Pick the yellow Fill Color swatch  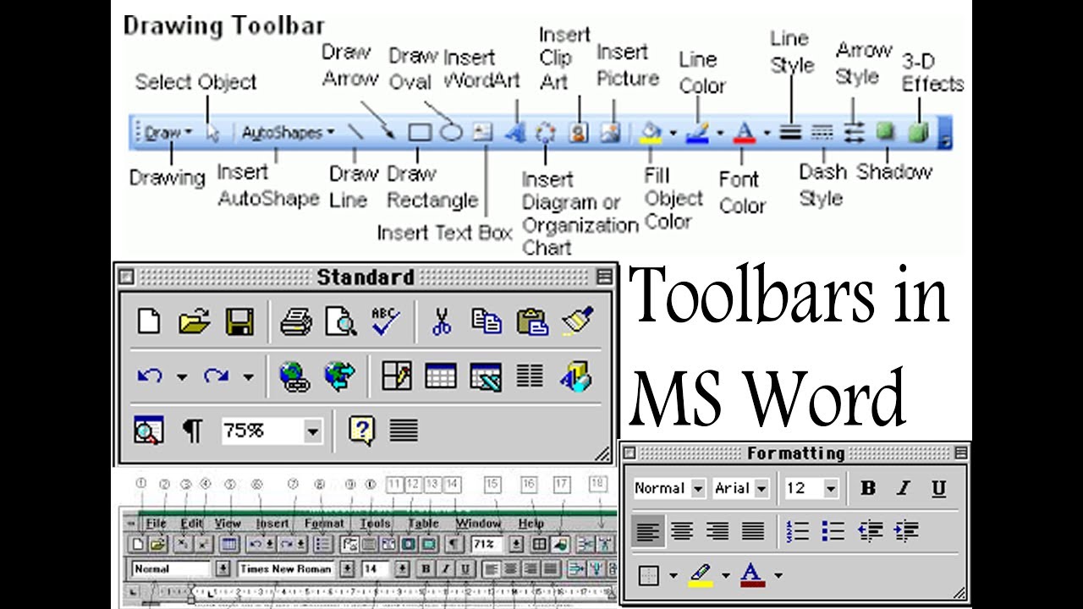[x=652, y=133]
